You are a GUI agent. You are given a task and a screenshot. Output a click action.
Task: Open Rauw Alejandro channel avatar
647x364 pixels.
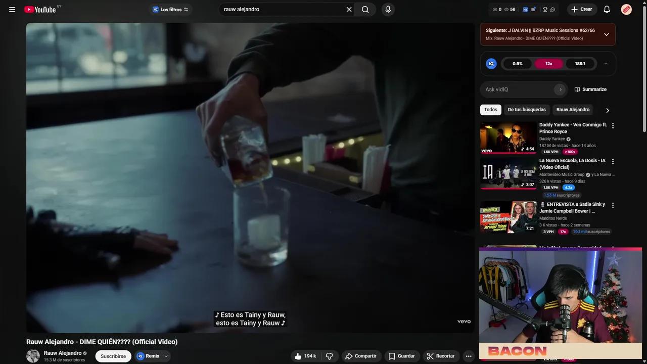coord(33,356)
